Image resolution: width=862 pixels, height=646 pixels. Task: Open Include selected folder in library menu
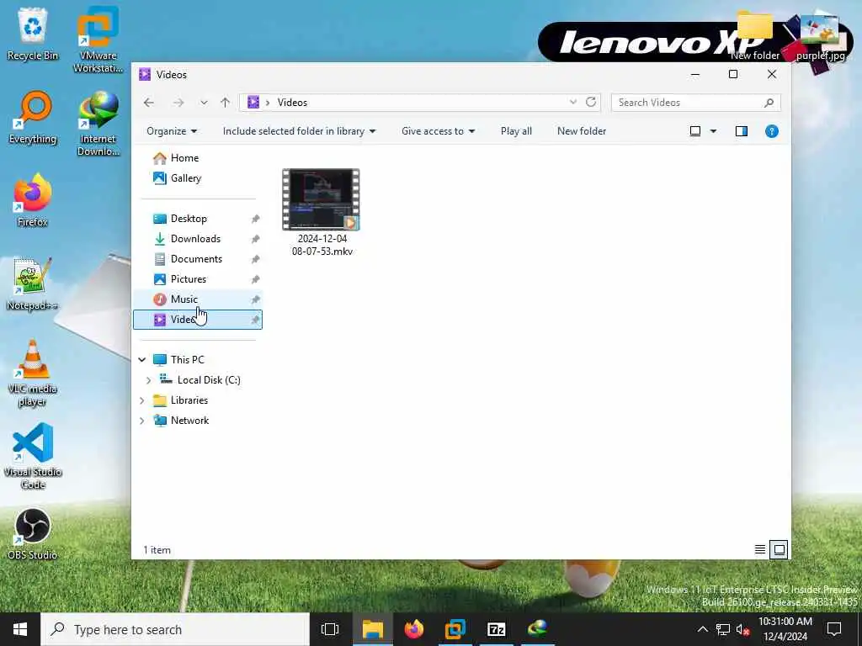299,131
